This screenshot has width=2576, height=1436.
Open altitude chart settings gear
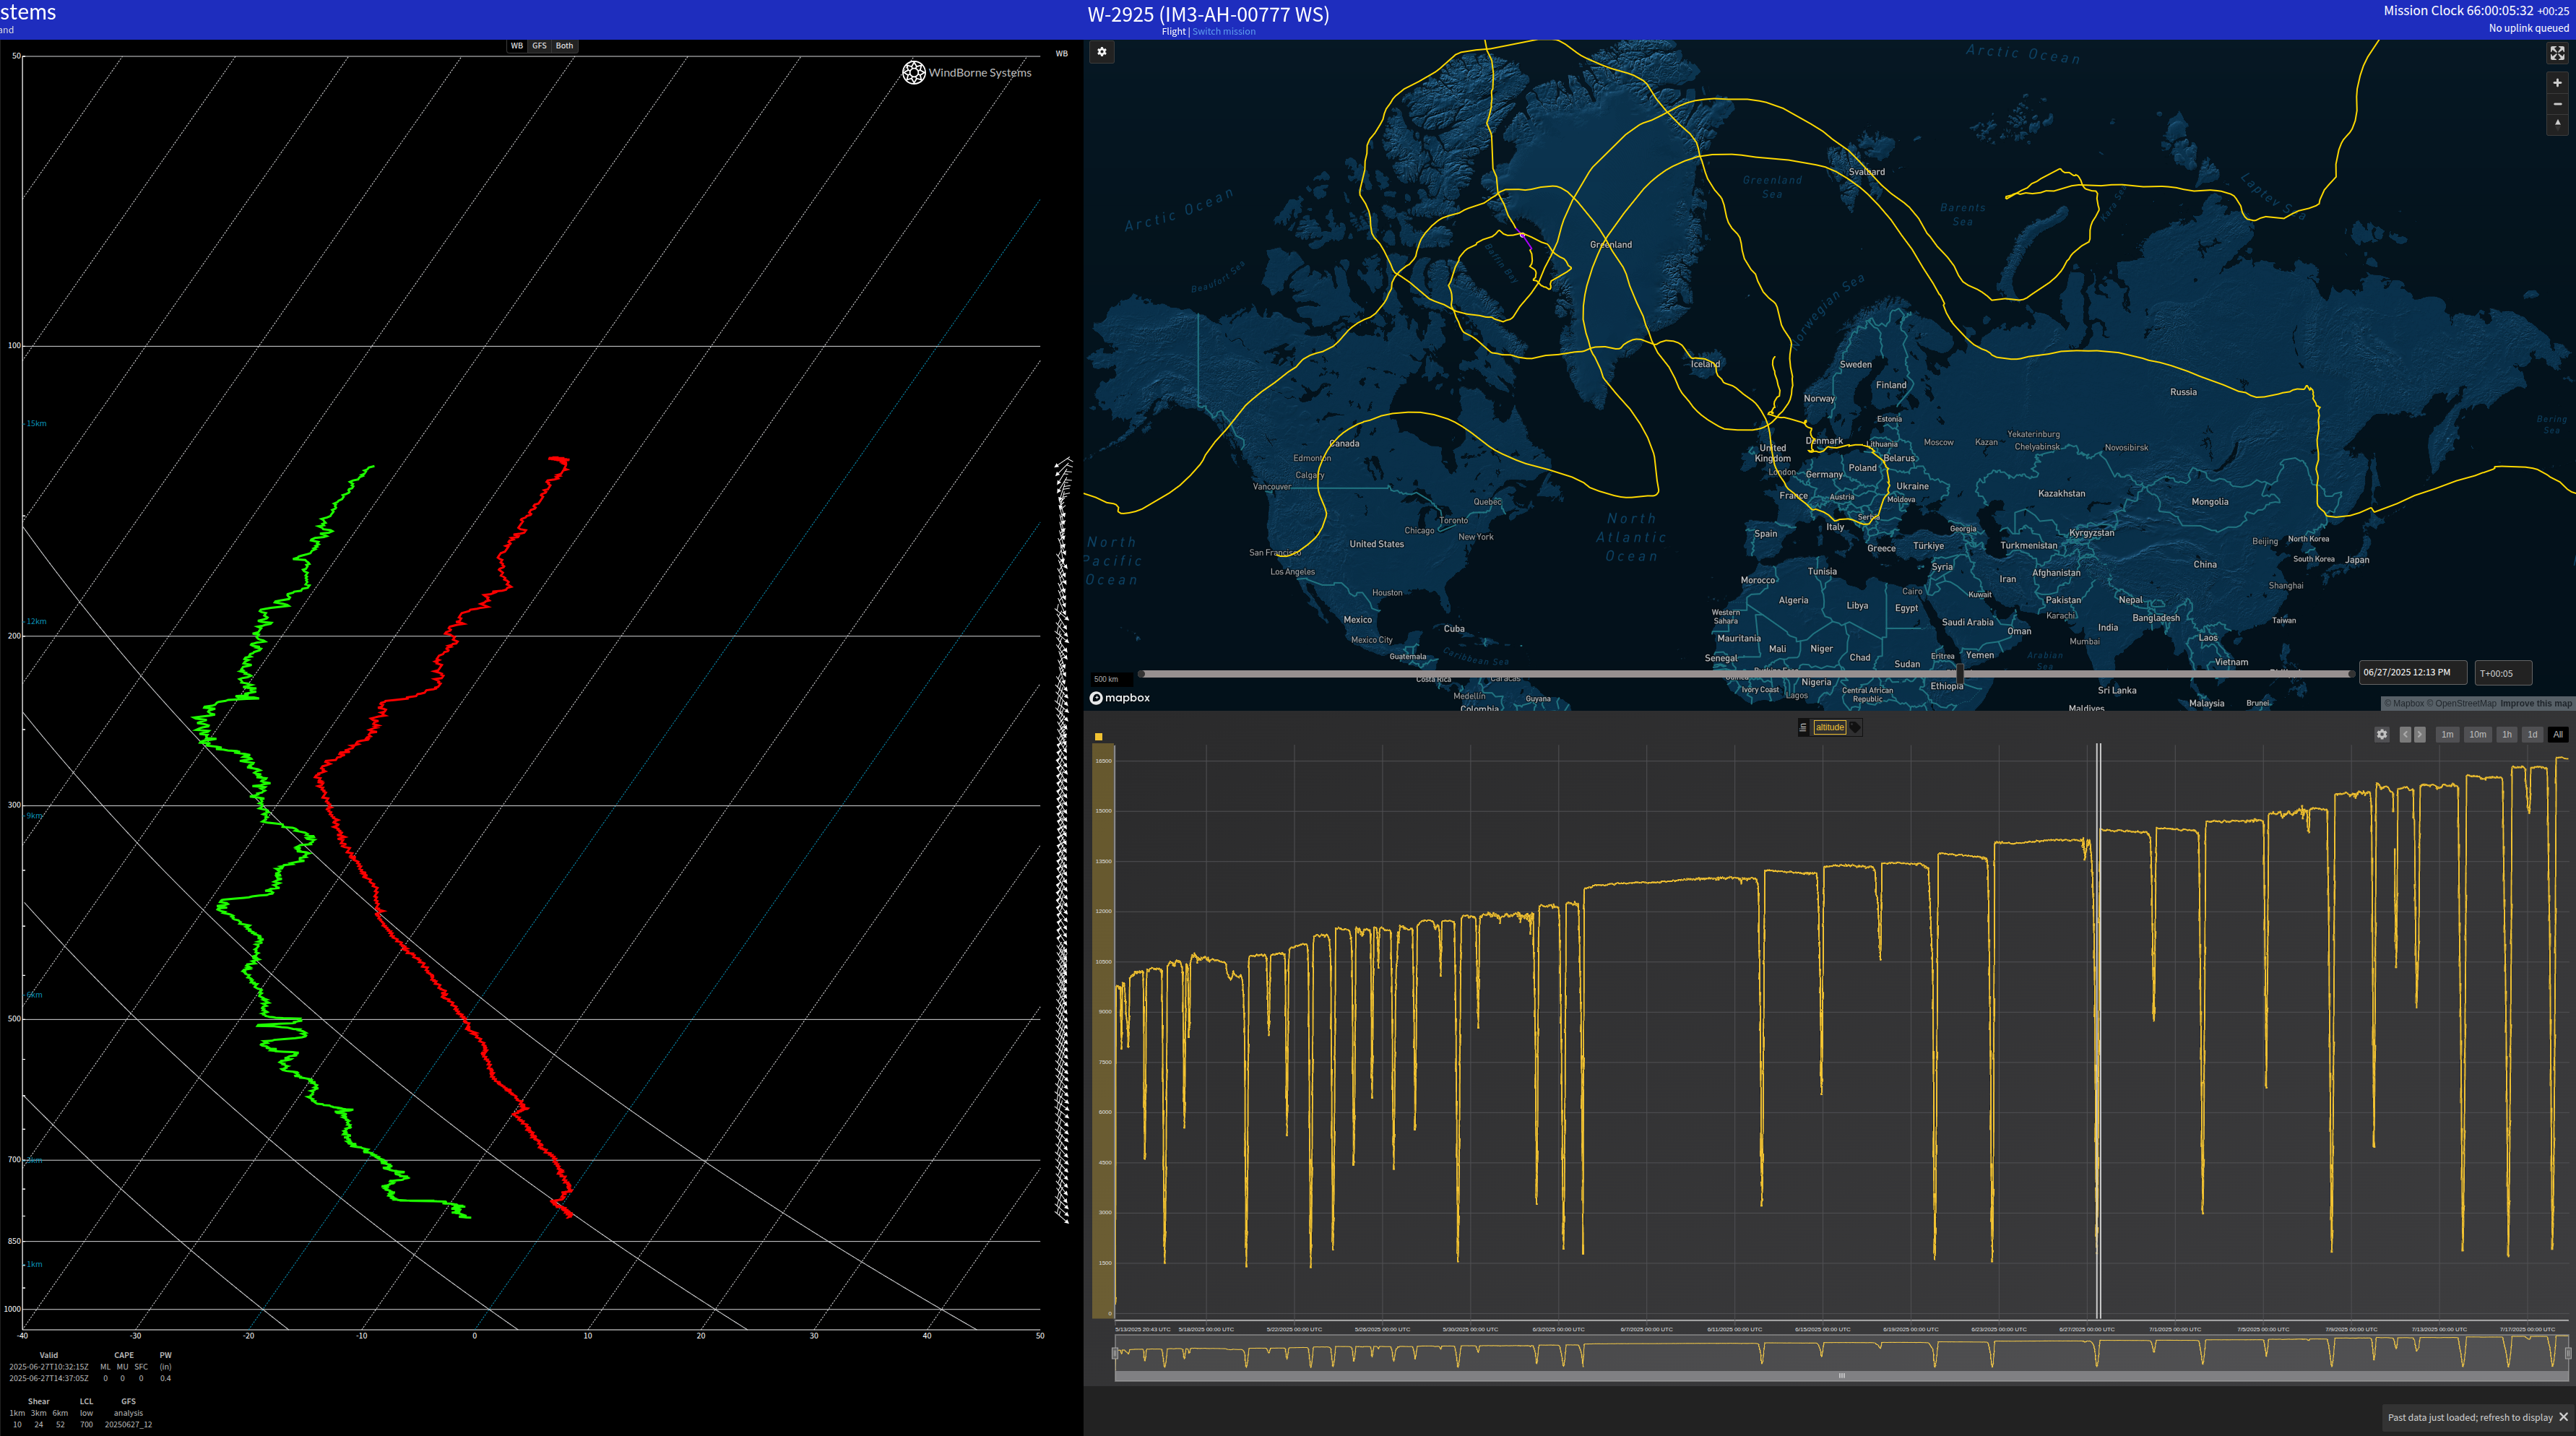coord(2381,734)
